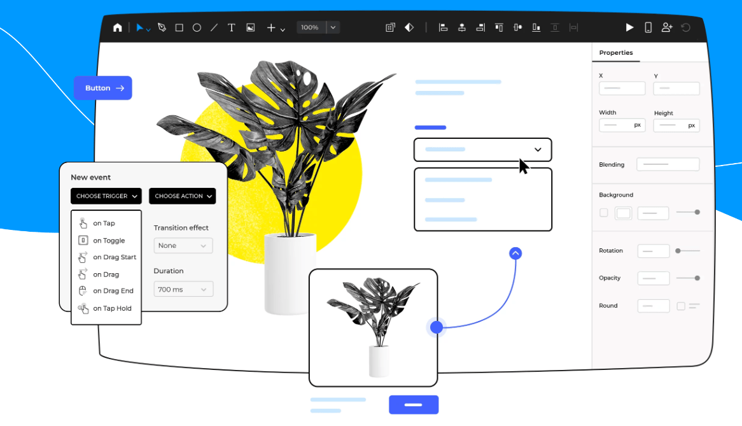Screen dimensions: 742x426
Task: Expand the Transition effect None dropdown
Action: click(183, 246)
